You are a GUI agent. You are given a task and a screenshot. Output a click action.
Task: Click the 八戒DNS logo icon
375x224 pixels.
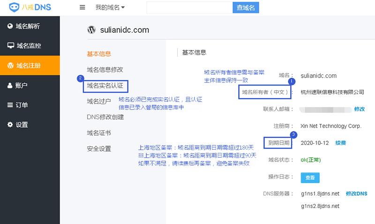[15, 7]
